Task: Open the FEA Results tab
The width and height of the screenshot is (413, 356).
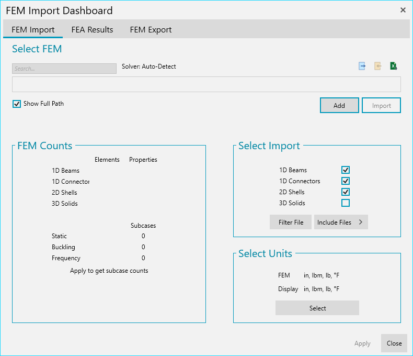Action: (92, 29)
